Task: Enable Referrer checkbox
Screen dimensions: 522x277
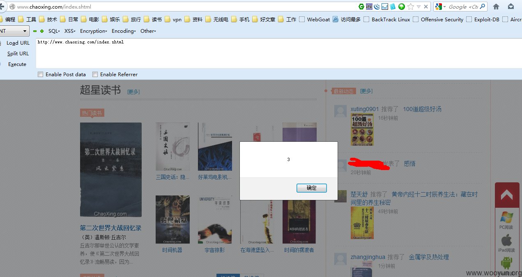Action: [95, 75]
